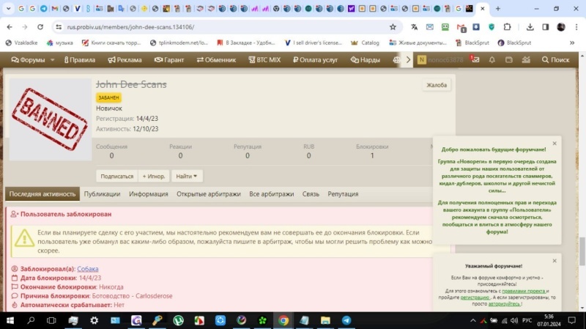Click the BANNED profile avatar image

point(50,119)
